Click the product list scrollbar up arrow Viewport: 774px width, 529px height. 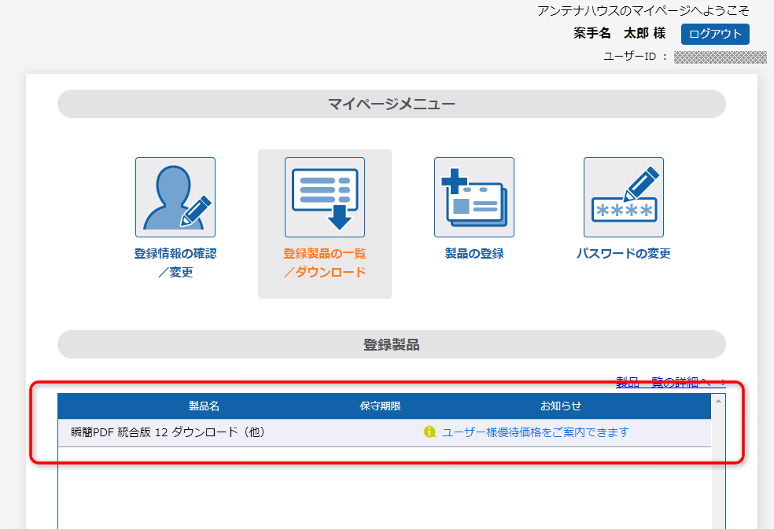pos(718,402)
